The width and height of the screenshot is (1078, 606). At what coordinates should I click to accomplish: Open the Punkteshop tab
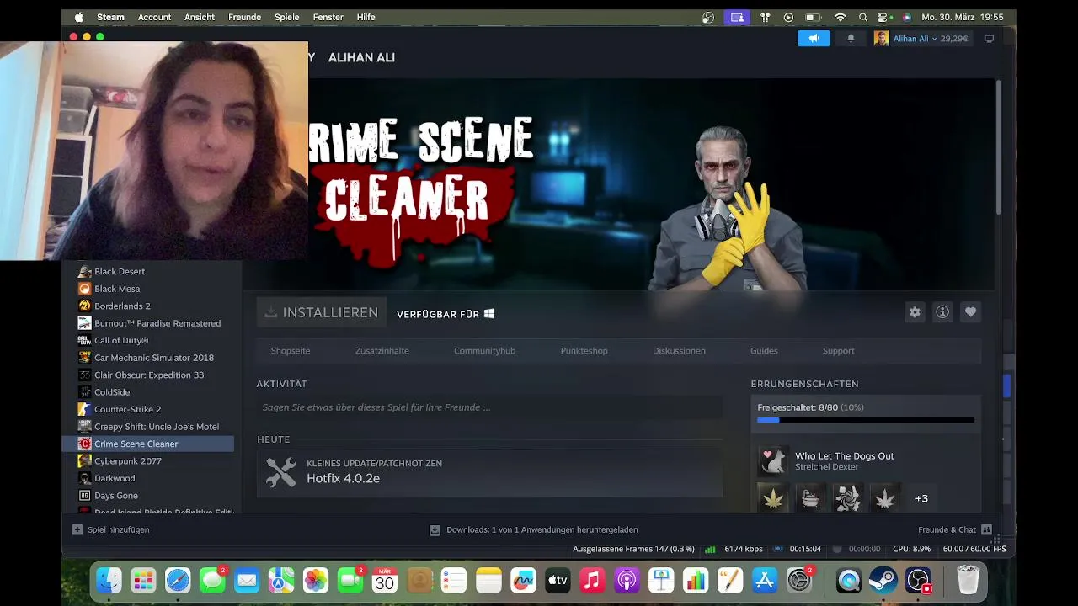tap(584, 351)
